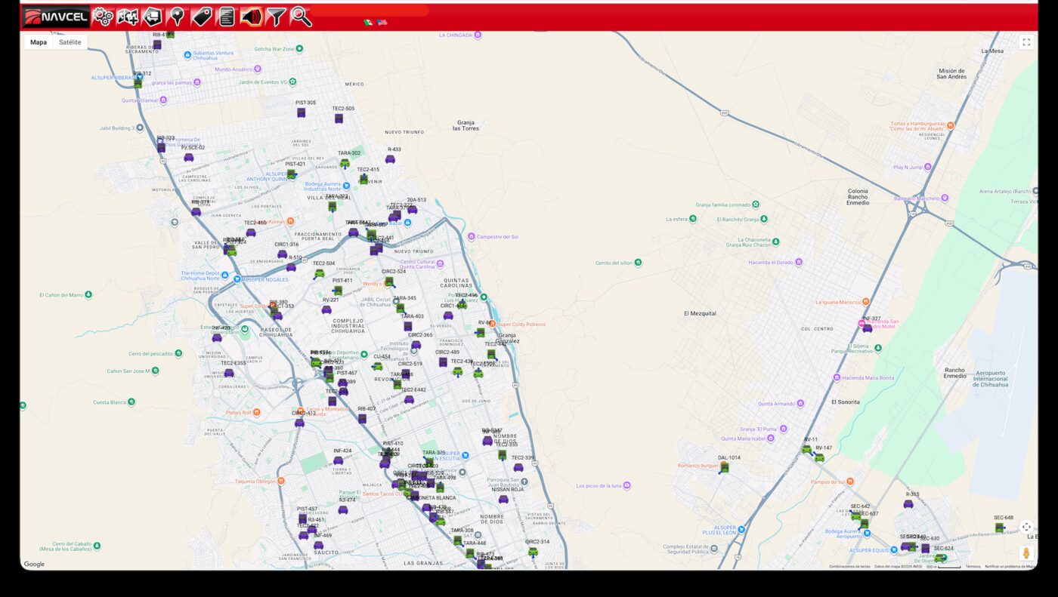The image size is (1058, 597).
Task: Select vehicle marker RV-147
Action: (819, 457)
